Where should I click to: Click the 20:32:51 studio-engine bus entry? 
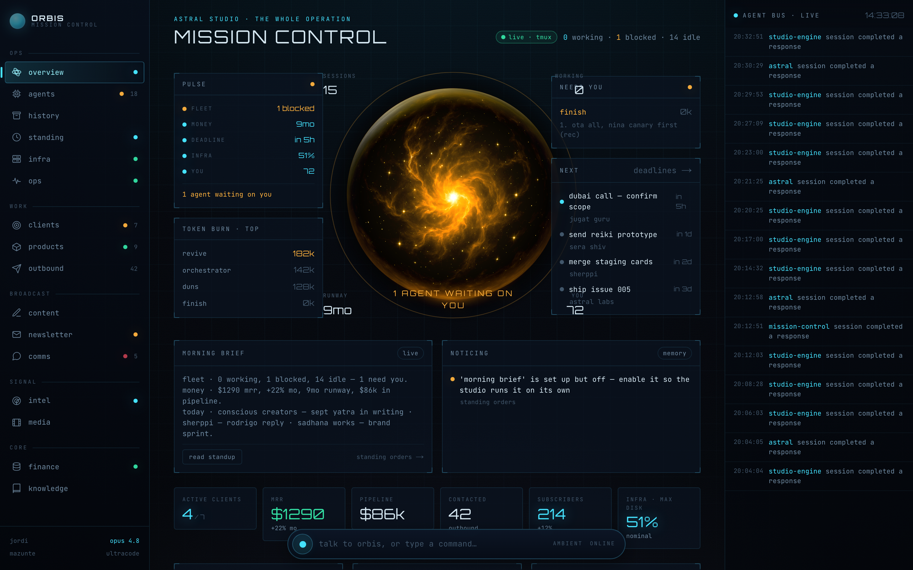[819, 42]
